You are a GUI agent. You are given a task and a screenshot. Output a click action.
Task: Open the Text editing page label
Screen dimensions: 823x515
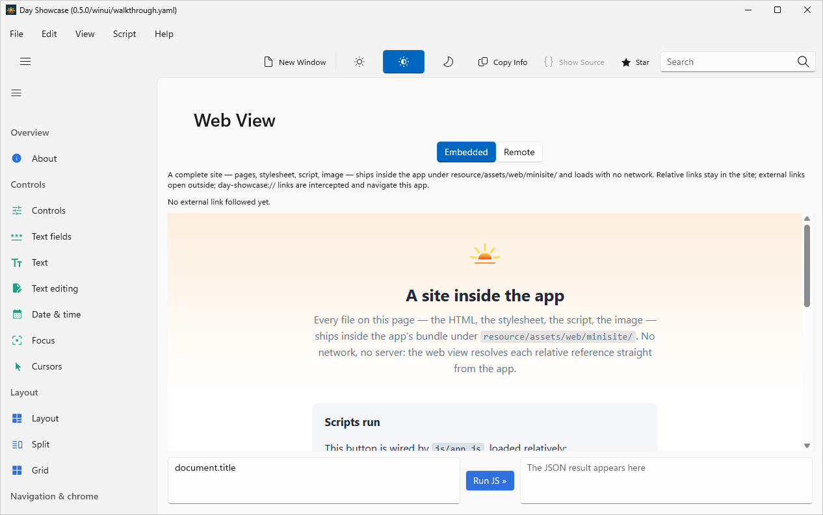point(55,288)
